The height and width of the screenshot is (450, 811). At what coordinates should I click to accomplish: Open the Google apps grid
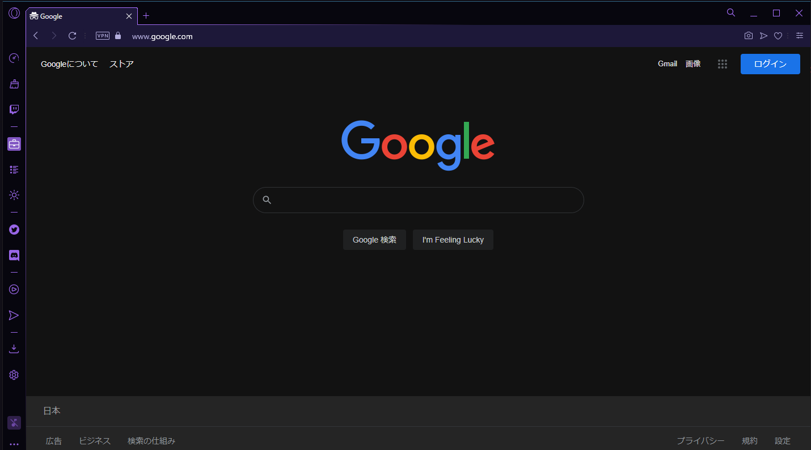tap(722, 64)
